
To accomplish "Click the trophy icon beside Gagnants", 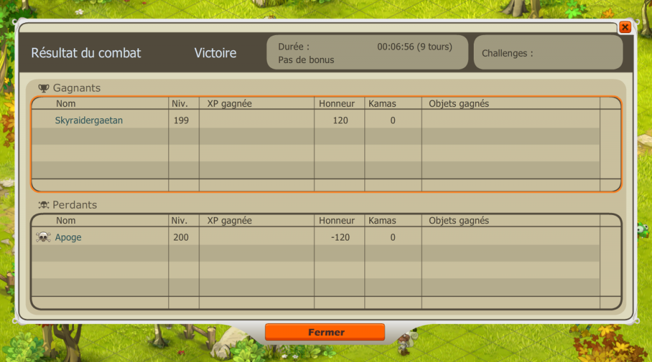I will (44, 88).
